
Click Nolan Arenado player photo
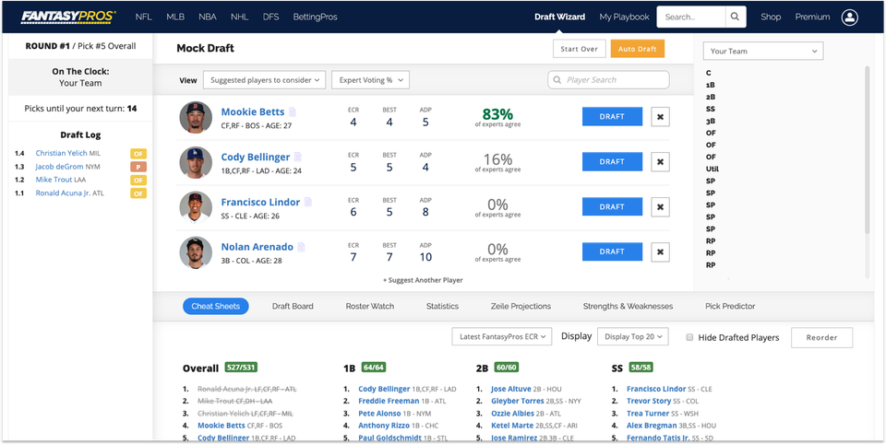click(x=196, y=252)
